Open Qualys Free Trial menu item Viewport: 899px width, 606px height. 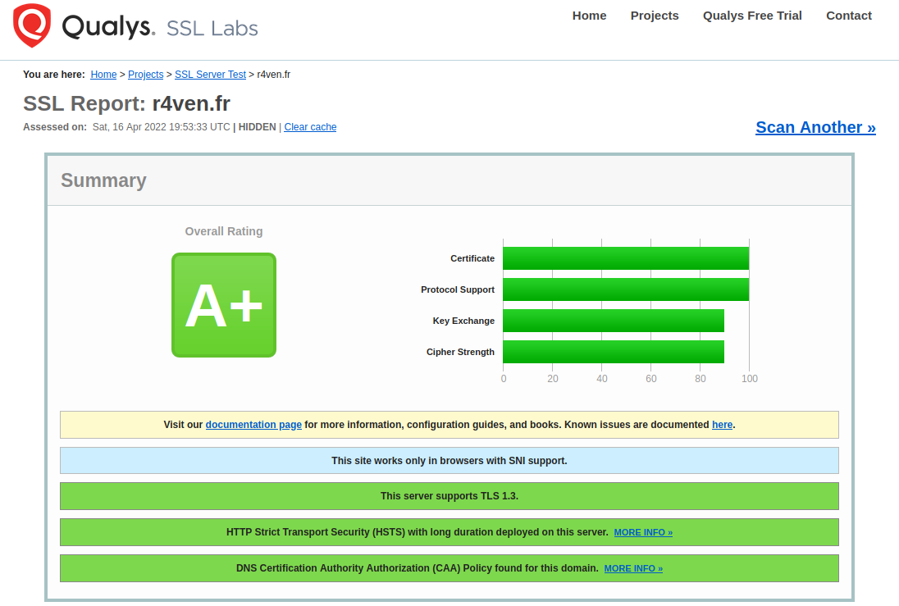click(x=752, y=16)
